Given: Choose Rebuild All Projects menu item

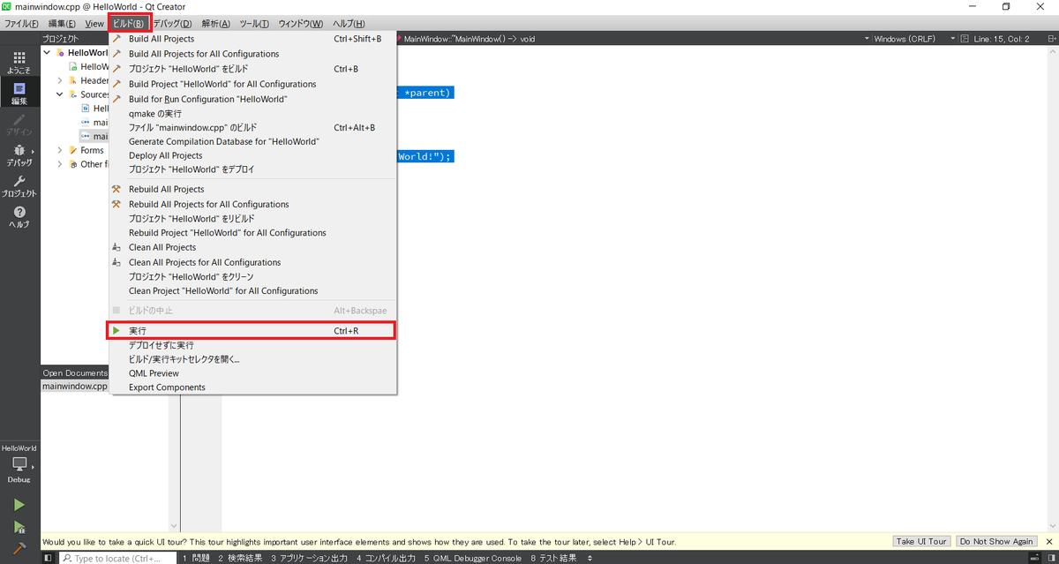Looking at the screenshot, I should (252, 189).
